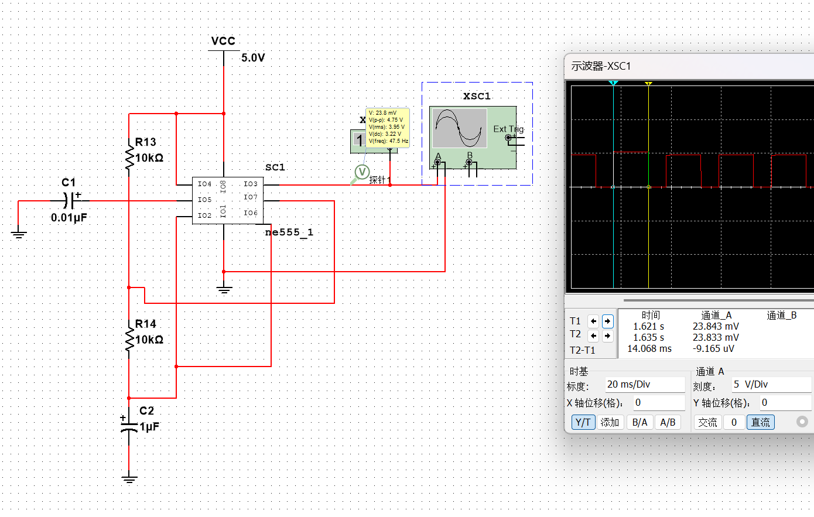
Task: Click the 1µF value label of C2
Action: (x=149, y=427)
